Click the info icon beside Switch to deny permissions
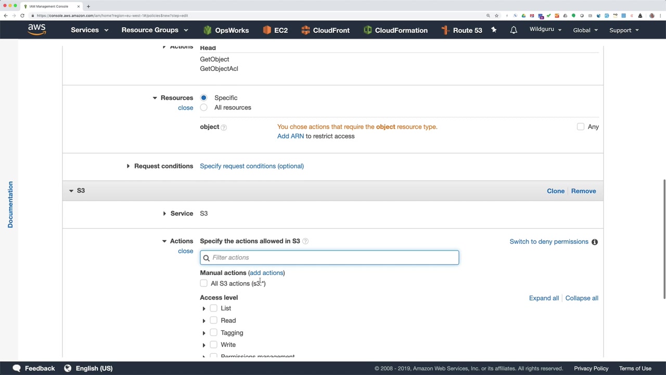This screenshot has height=375, width=666. click(595, 242)
